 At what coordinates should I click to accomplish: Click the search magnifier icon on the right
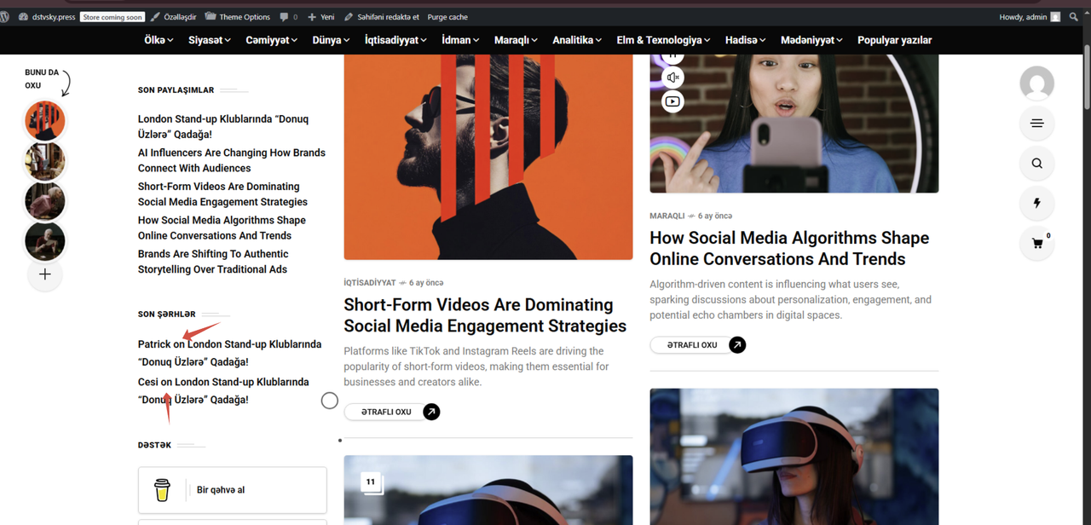pyautogui.click(x=1036, y=164)
